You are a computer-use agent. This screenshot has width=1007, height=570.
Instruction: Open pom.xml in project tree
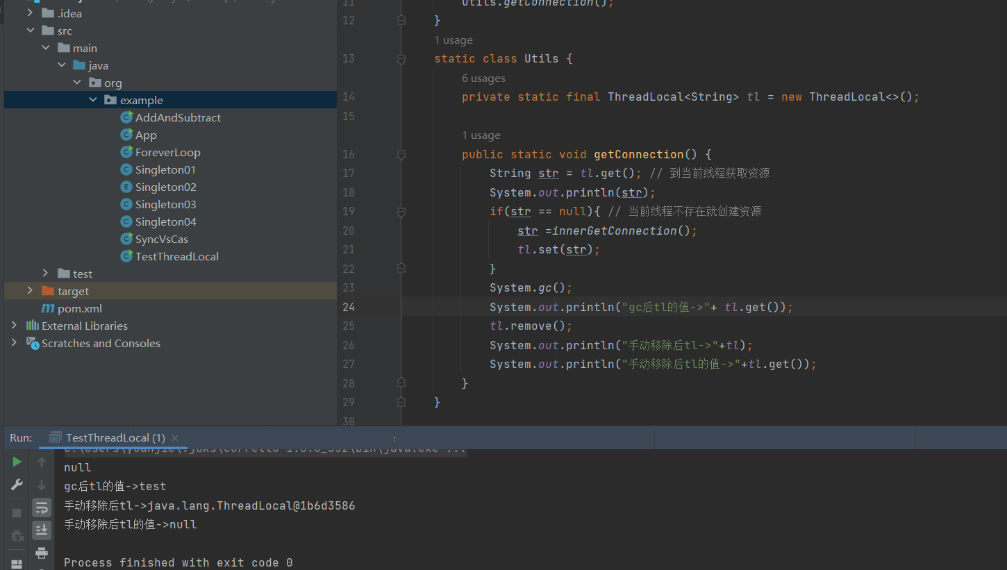pos(79,308)
